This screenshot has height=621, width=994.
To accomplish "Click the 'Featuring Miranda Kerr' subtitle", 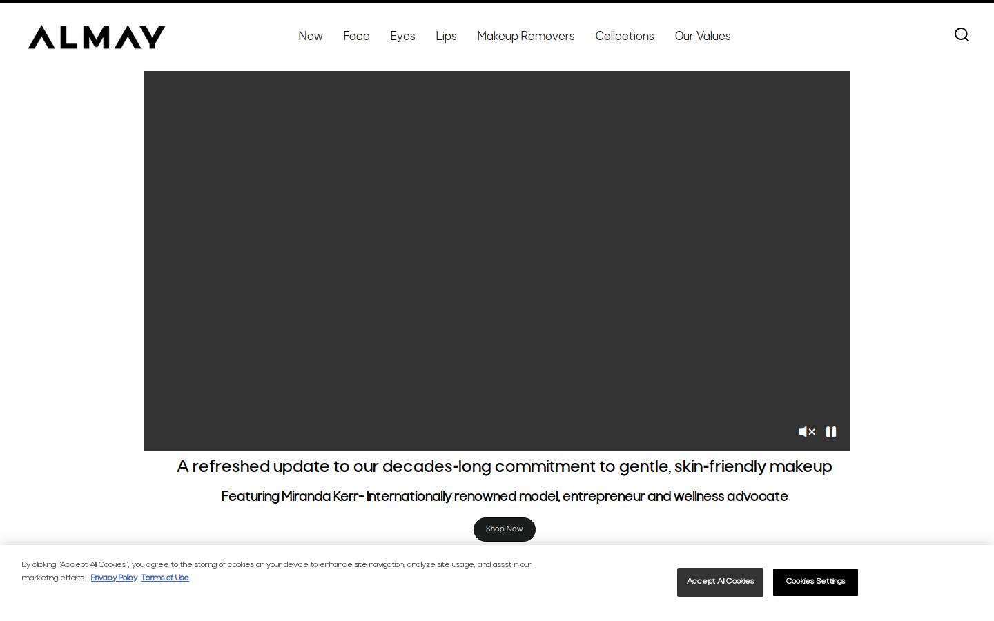I will tap(505, 497).
